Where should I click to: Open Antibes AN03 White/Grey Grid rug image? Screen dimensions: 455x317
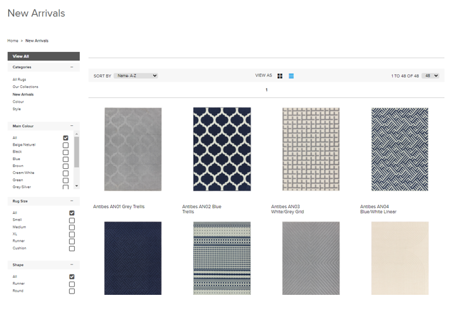click(x=311, y=149)
